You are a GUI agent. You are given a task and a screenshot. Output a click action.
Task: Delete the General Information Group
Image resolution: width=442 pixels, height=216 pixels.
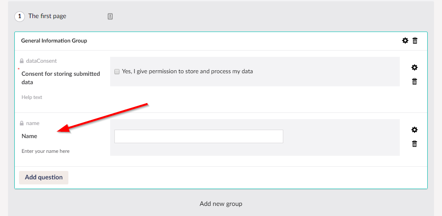pos(415,40)
